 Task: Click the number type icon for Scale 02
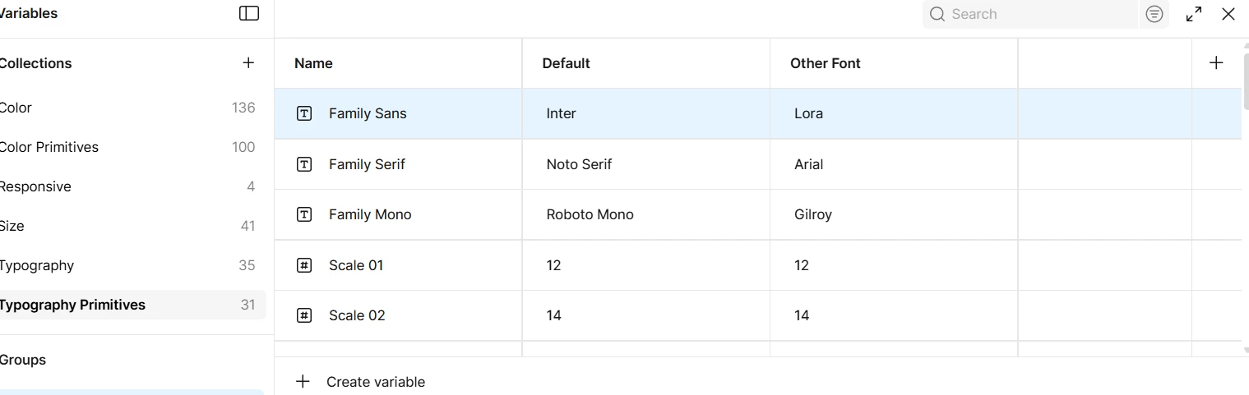point(304,315)
